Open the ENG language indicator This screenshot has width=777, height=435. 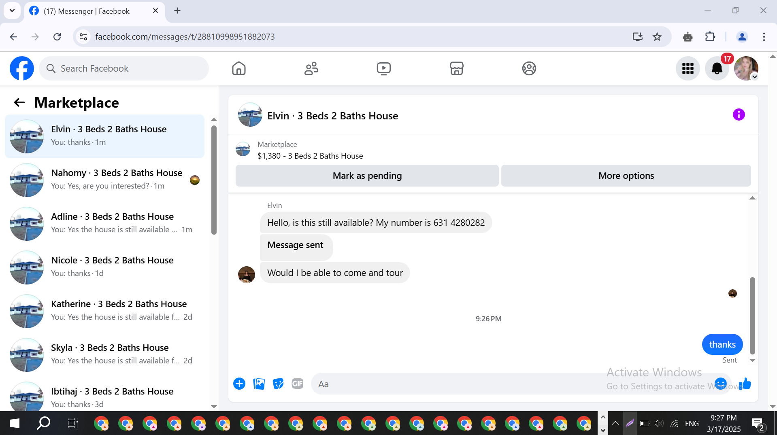(x=692, y=423)
